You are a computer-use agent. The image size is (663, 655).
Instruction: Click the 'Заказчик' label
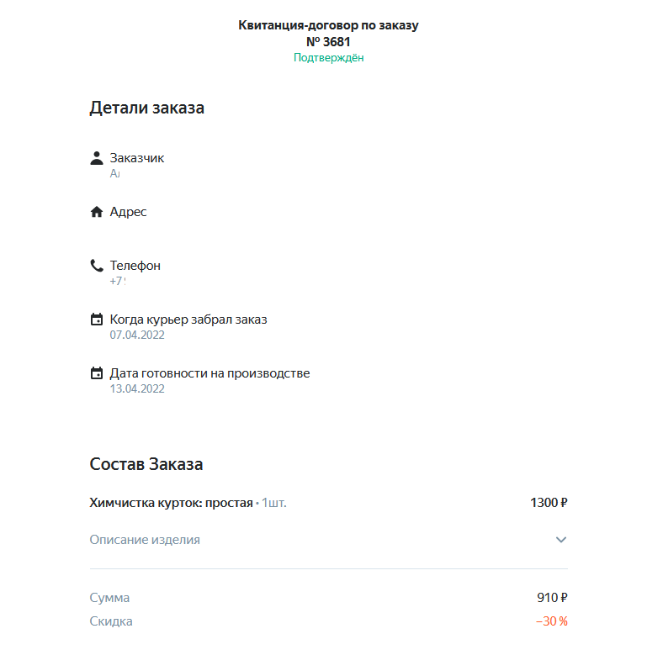[x=137, y=158]
